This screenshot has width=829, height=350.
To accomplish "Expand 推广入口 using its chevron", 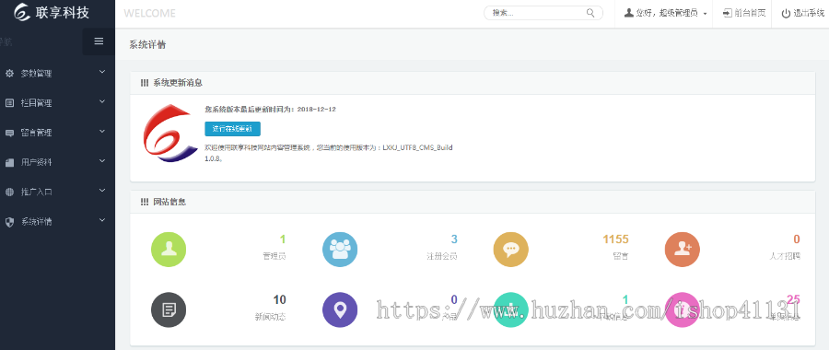I will tap(102, 190).
